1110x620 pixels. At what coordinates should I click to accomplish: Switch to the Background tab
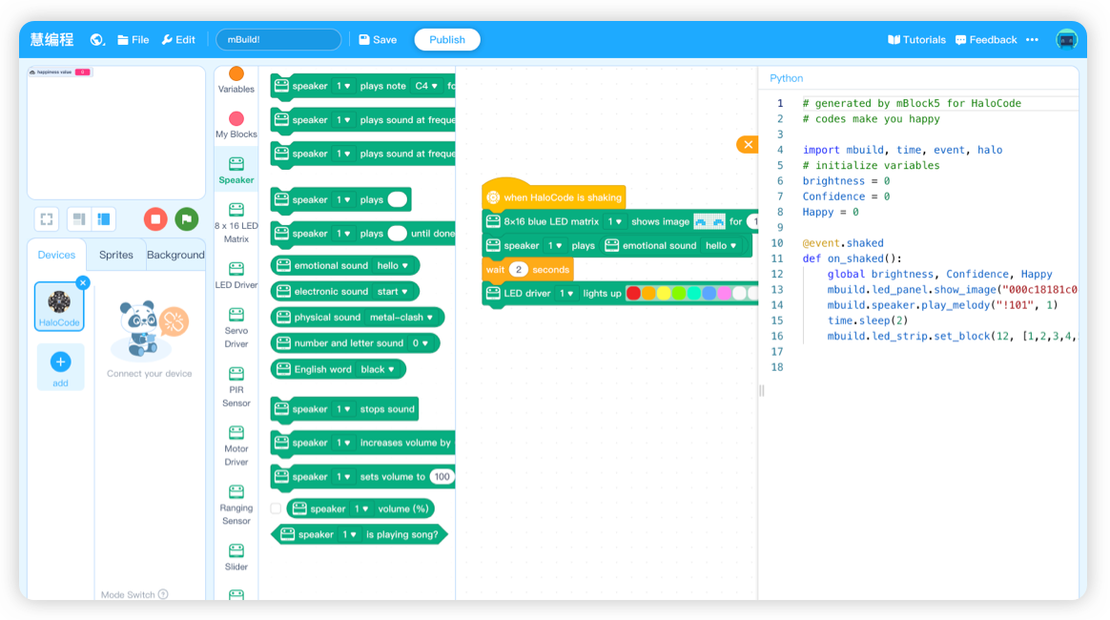[175, 255]
